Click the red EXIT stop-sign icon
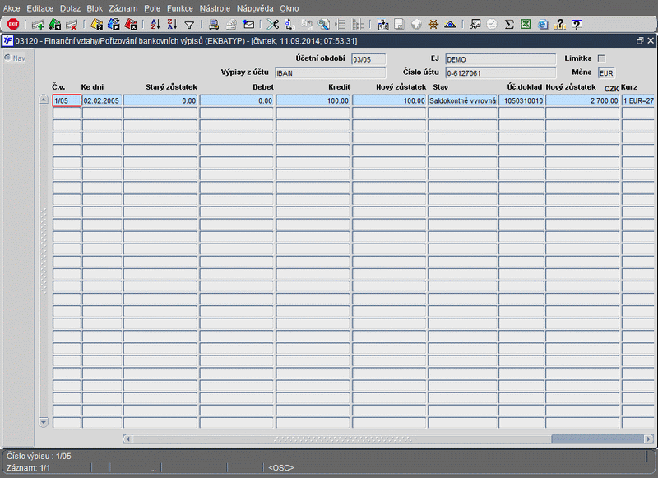This screenshot has height=478, width=658. pos(13,25)
